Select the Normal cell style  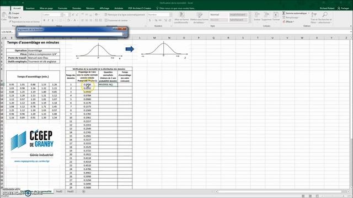pyautogui.click(x=218, y=15)
